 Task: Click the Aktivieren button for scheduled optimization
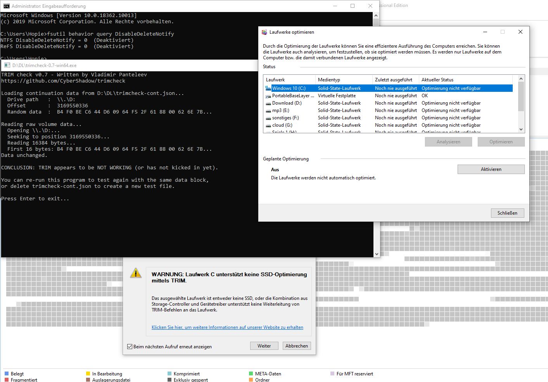pos(491,169)
